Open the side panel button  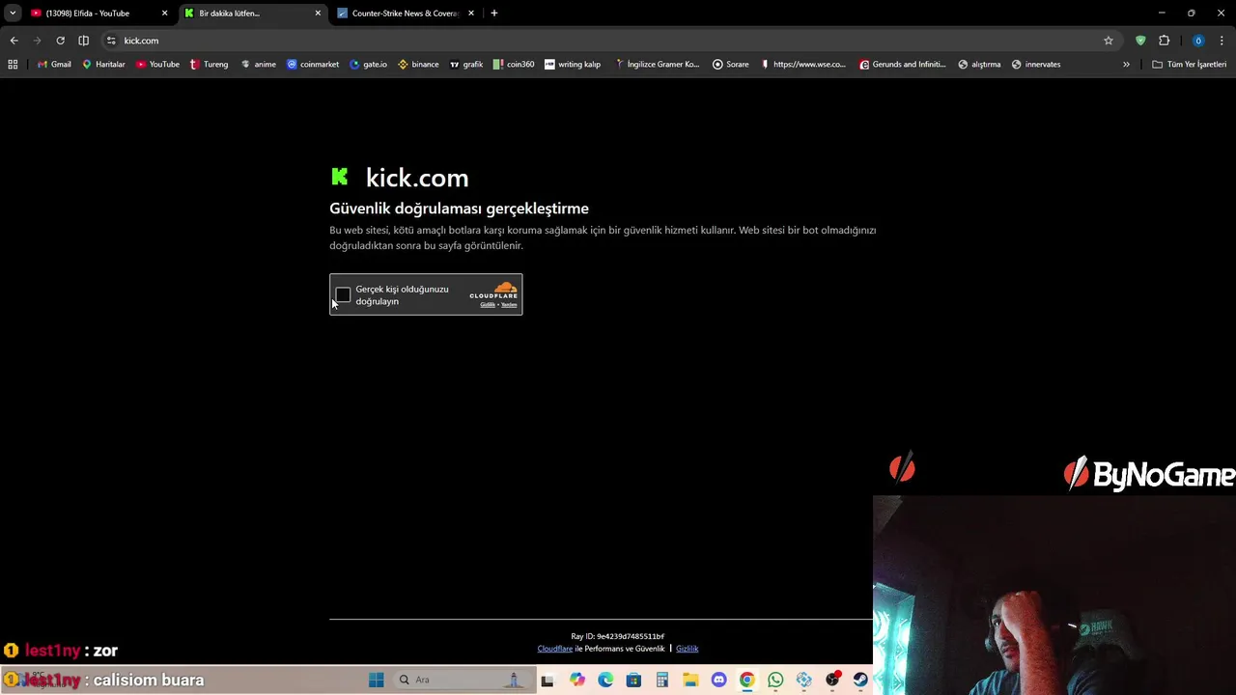(83, 41)
